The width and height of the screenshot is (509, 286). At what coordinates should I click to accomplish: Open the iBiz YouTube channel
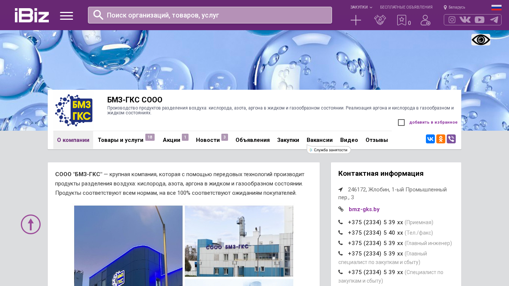(x=480, y=20)
